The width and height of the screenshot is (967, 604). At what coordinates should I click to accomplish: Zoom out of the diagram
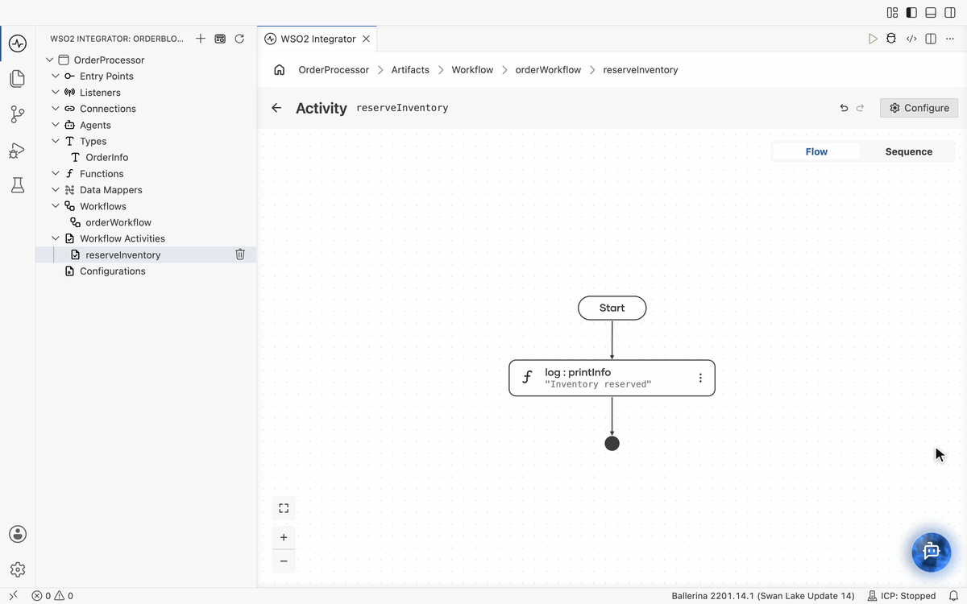(284, 561)
